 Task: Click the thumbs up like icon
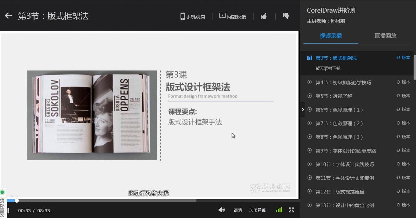coord(264,16)
